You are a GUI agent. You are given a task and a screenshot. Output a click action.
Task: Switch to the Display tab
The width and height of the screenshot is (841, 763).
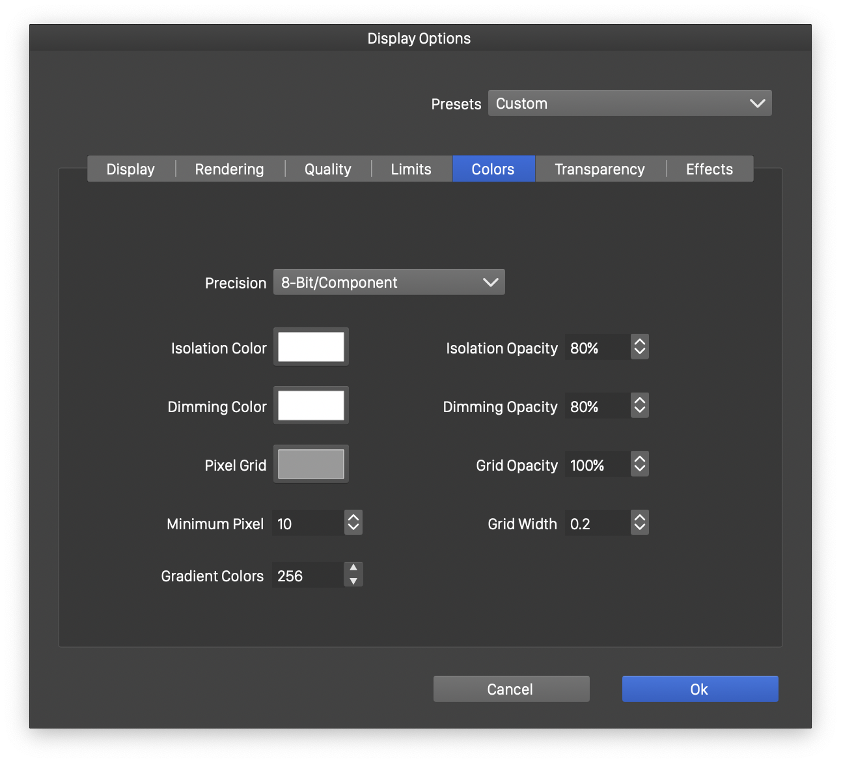pyautogui.click(x=131, y=169)
